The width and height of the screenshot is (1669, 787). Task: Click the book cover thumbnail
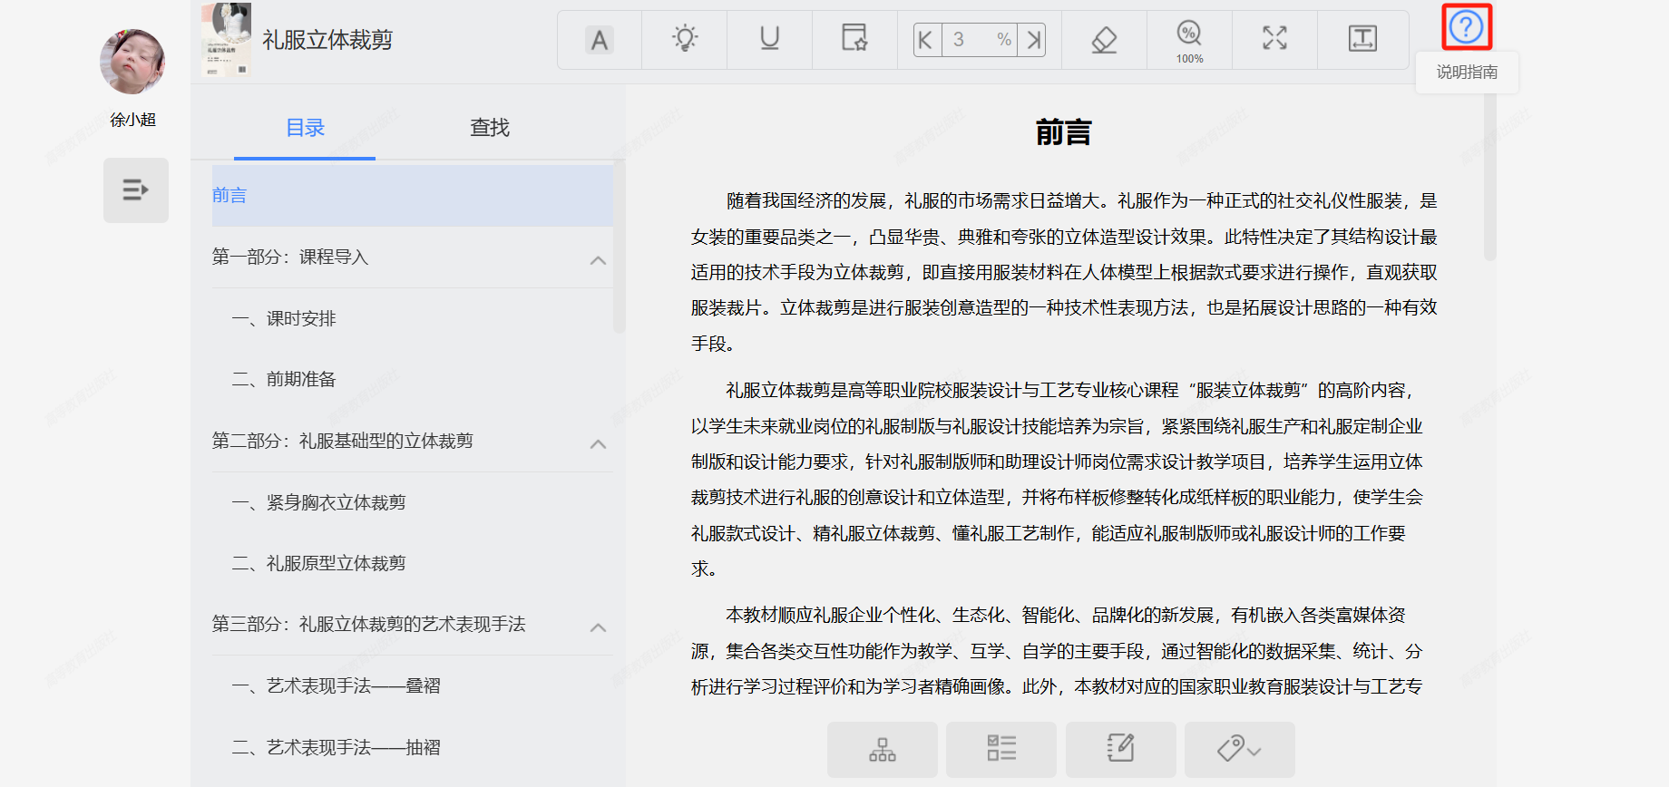[x=226, y=39]
